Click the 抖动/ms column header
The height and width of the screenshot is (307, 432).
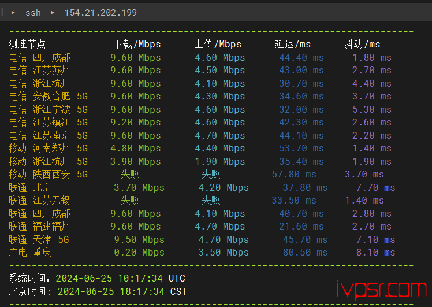(x=362, y=45)
